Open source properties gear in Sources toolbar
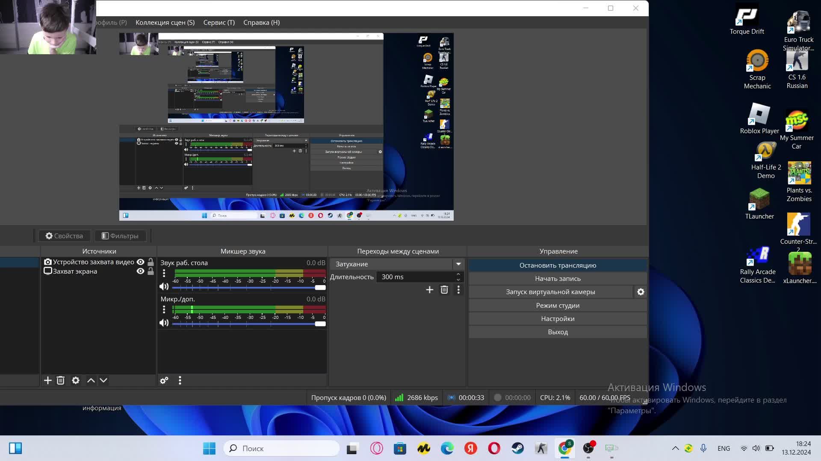Viewport: 821px width, 461px height. pyautogui.click(x=76, y=380)
